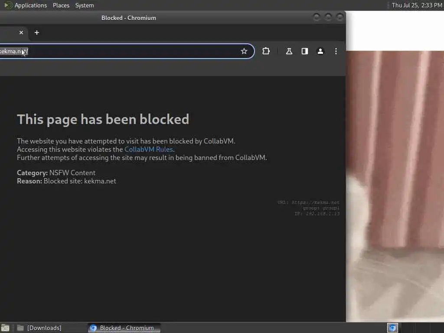Click the clock showing Thu Jul 25

(x=417, y=5)
